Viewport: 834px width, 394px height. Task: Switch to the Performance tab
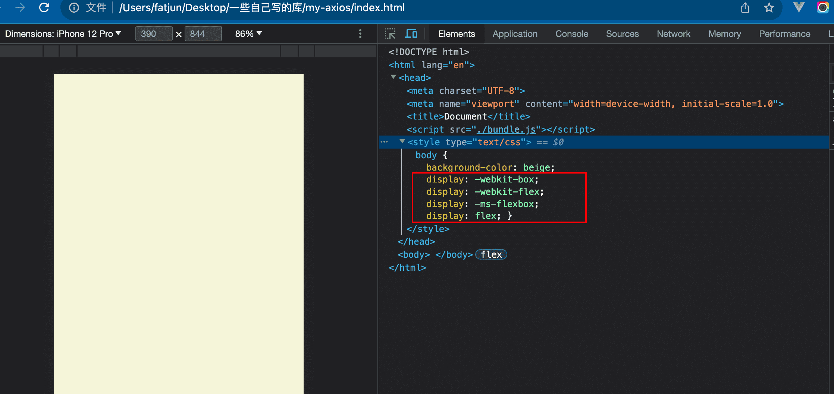click(x=784, y=34)
